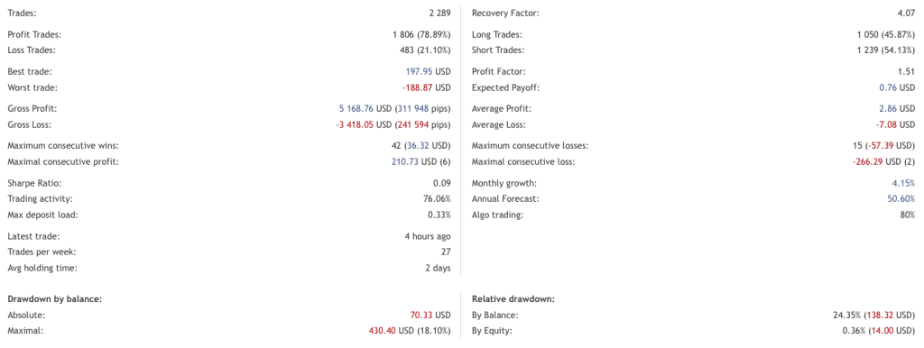Image resolution: width=924 pixels, height=348 pixels.
Task: Click the Annual Forecast value 50.60%
Action: (x=901, y=199)
